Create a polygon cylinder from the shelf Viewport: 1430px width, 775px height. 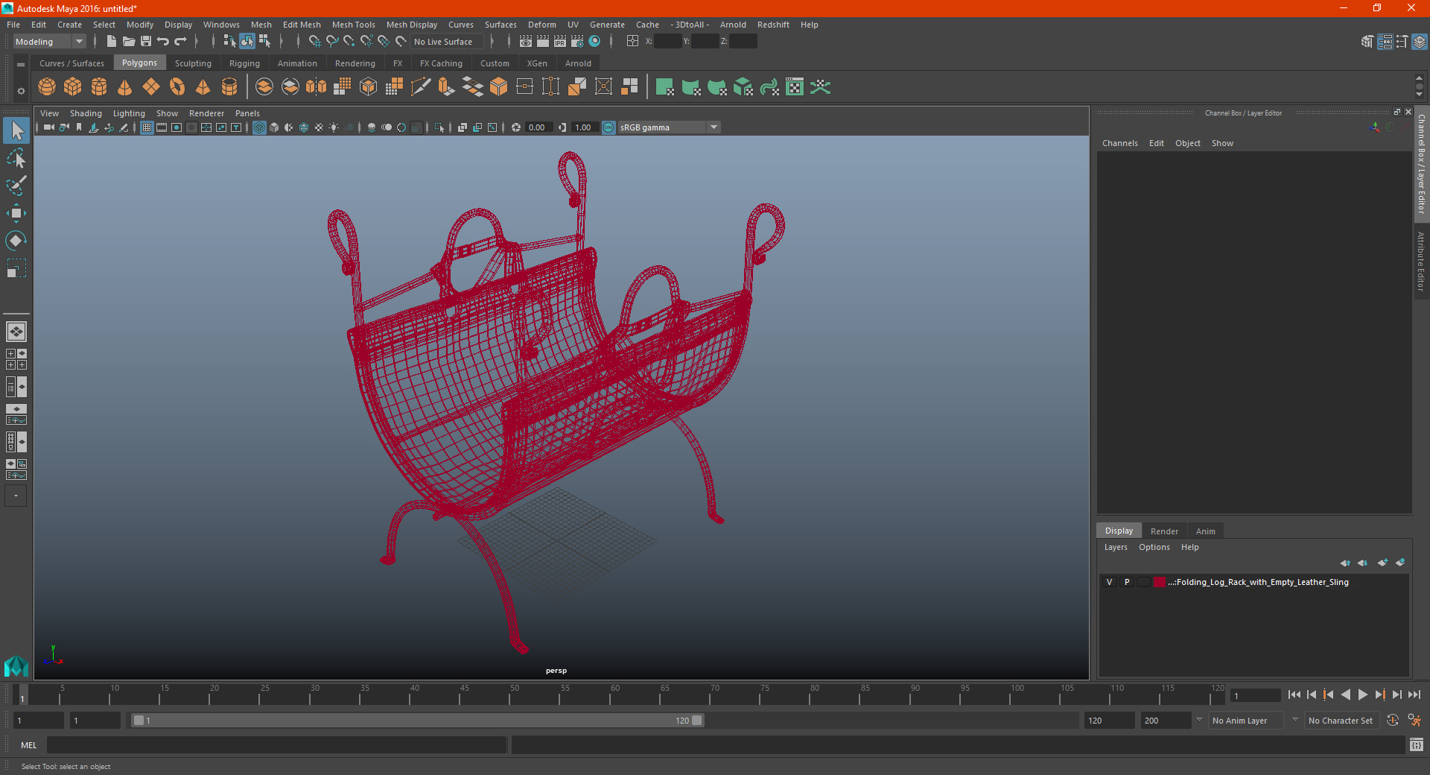pyautogui.click(x=99, y=87)
